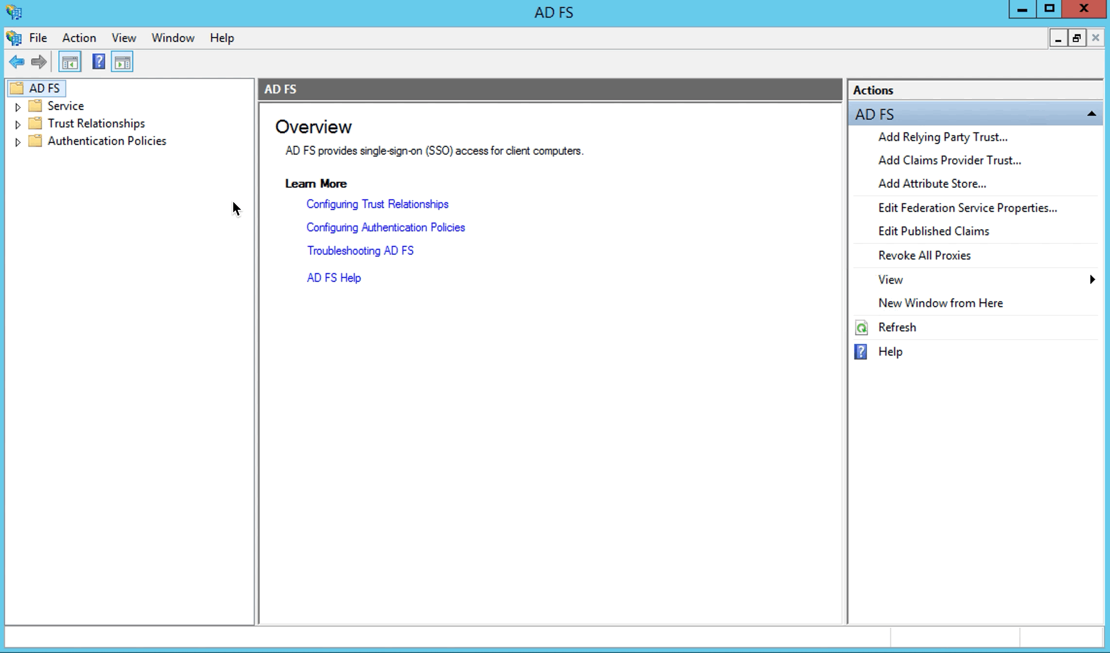
Task: Click Add Relying Party Trust action
Action: 943,137
